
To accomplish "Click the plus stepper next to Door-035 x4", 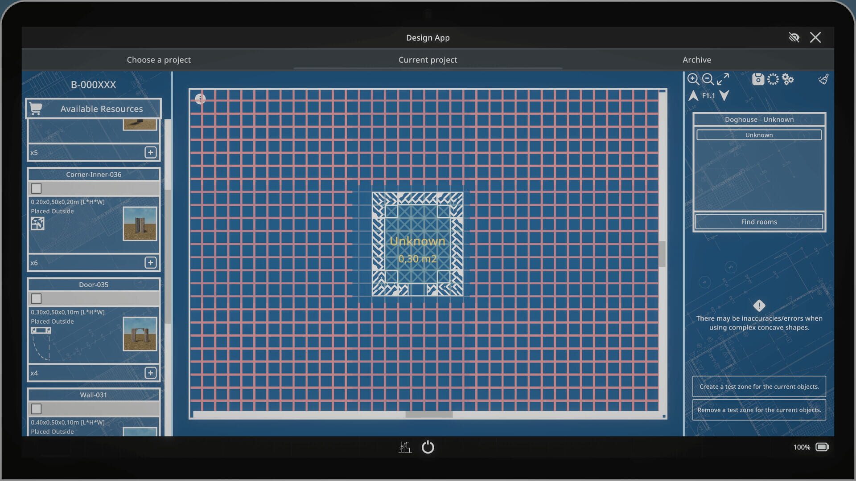I will (151, 372).
